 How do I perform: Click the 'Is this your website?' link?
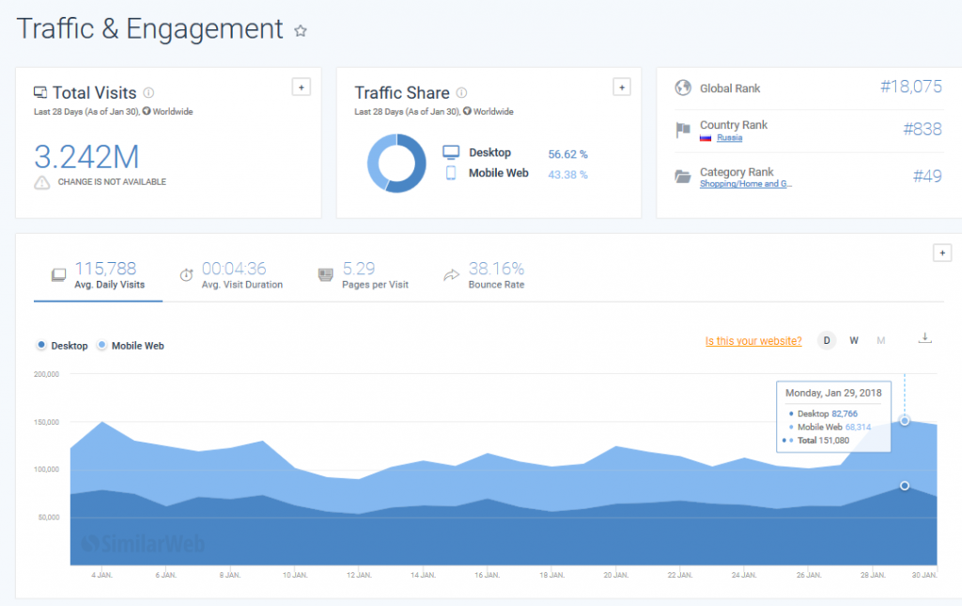click(x=753, y=341)
